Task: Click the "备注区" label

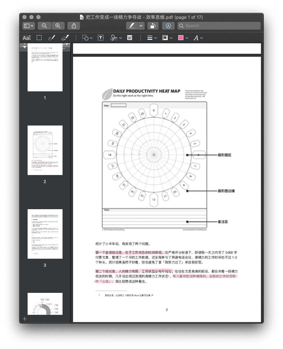Action: coord(223,222)
